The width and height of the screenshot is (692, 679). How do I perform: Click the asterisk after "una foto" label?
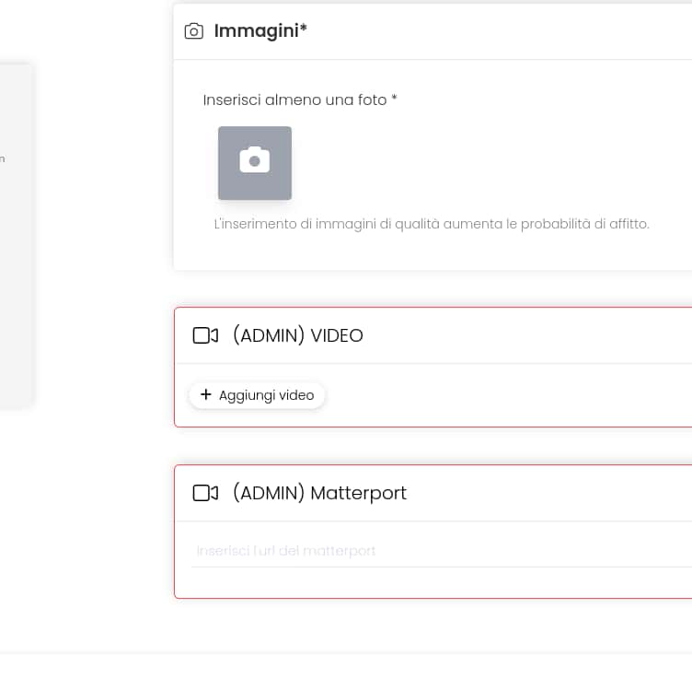point(394,98)
